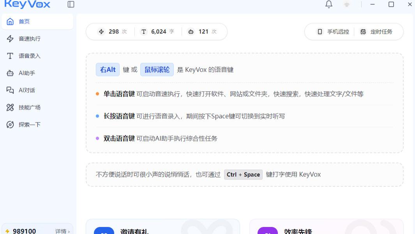The image size is (415, 234).
Task: Open the notification bell
Action: point(328,4)
